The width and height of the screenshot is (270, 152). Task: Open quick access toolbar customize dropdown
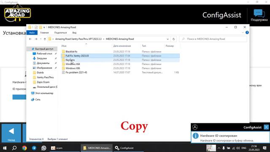pos(44,27)
